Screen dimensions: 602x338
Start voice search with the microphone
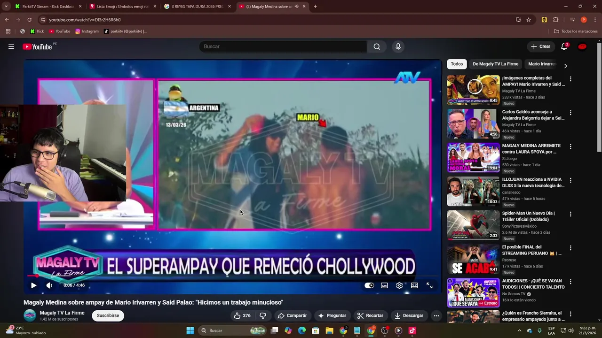point(398,46)
